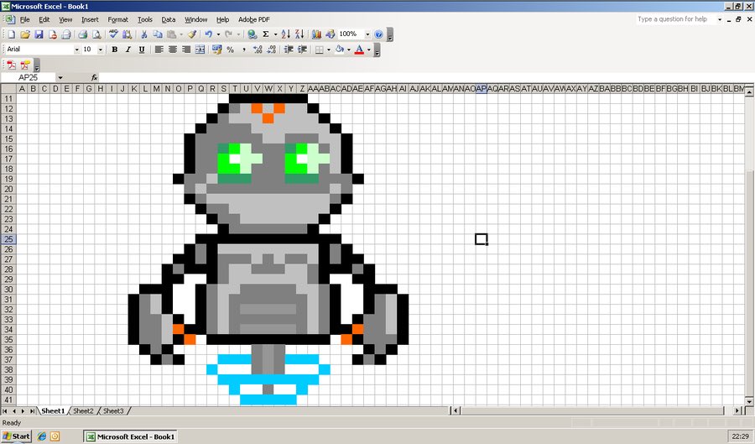The image size is (755, 444).
Task: Click Convert to PDF and Email icon
Action: coord(25,65)
